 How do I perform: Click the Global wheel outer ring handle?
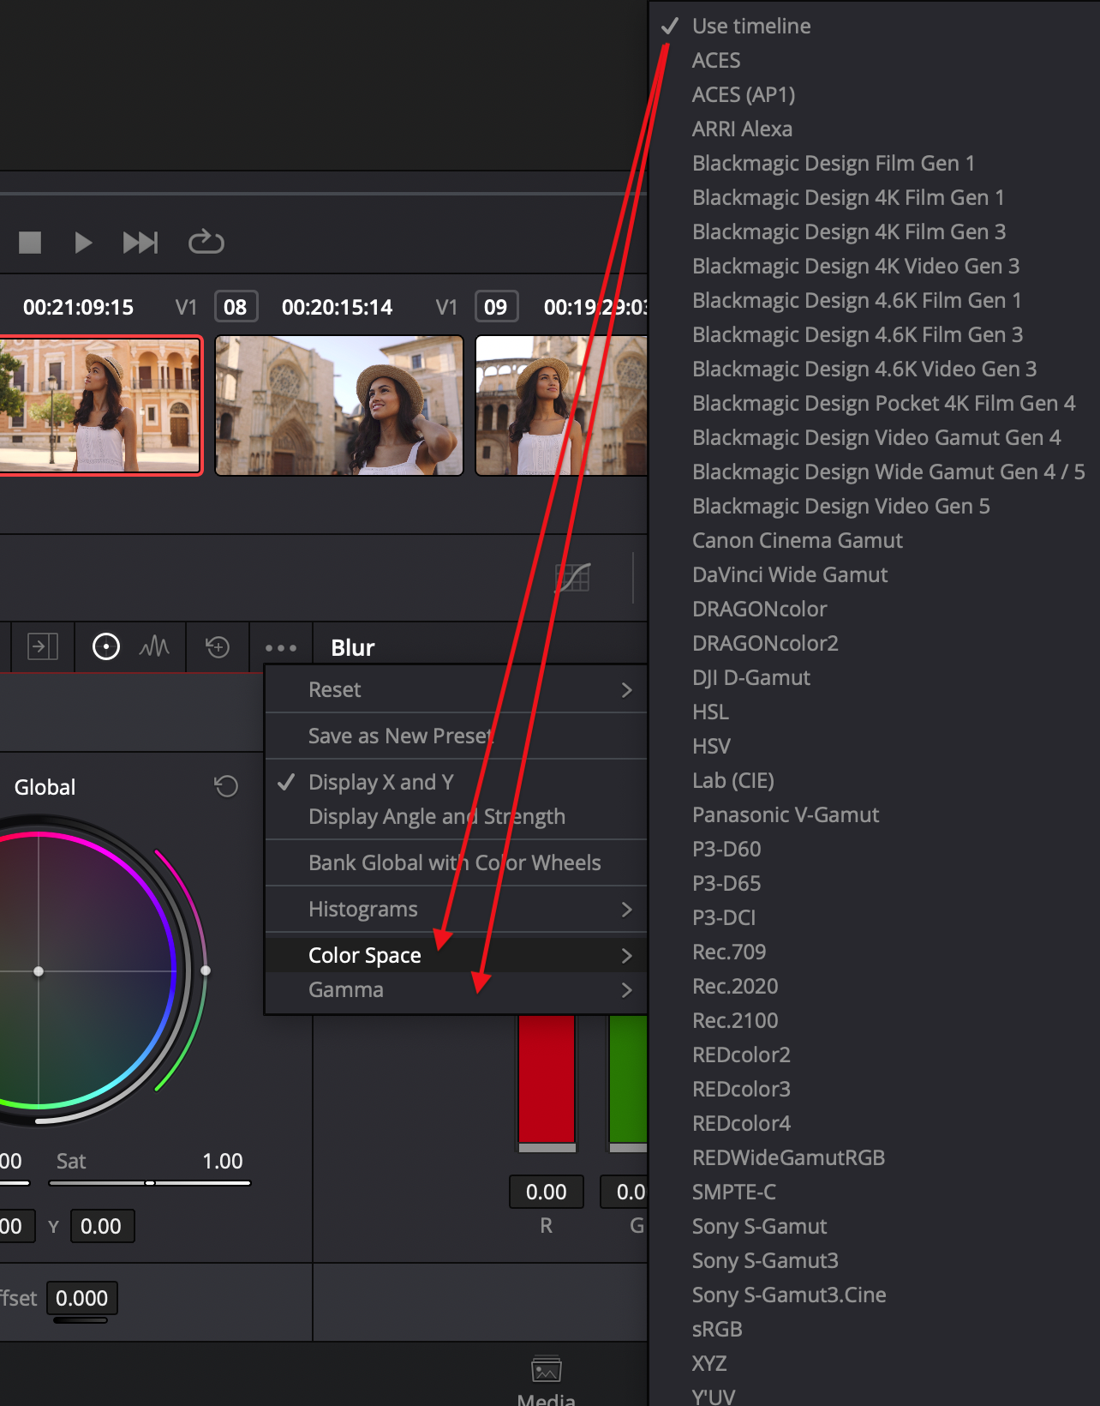(x=206, y=970)
